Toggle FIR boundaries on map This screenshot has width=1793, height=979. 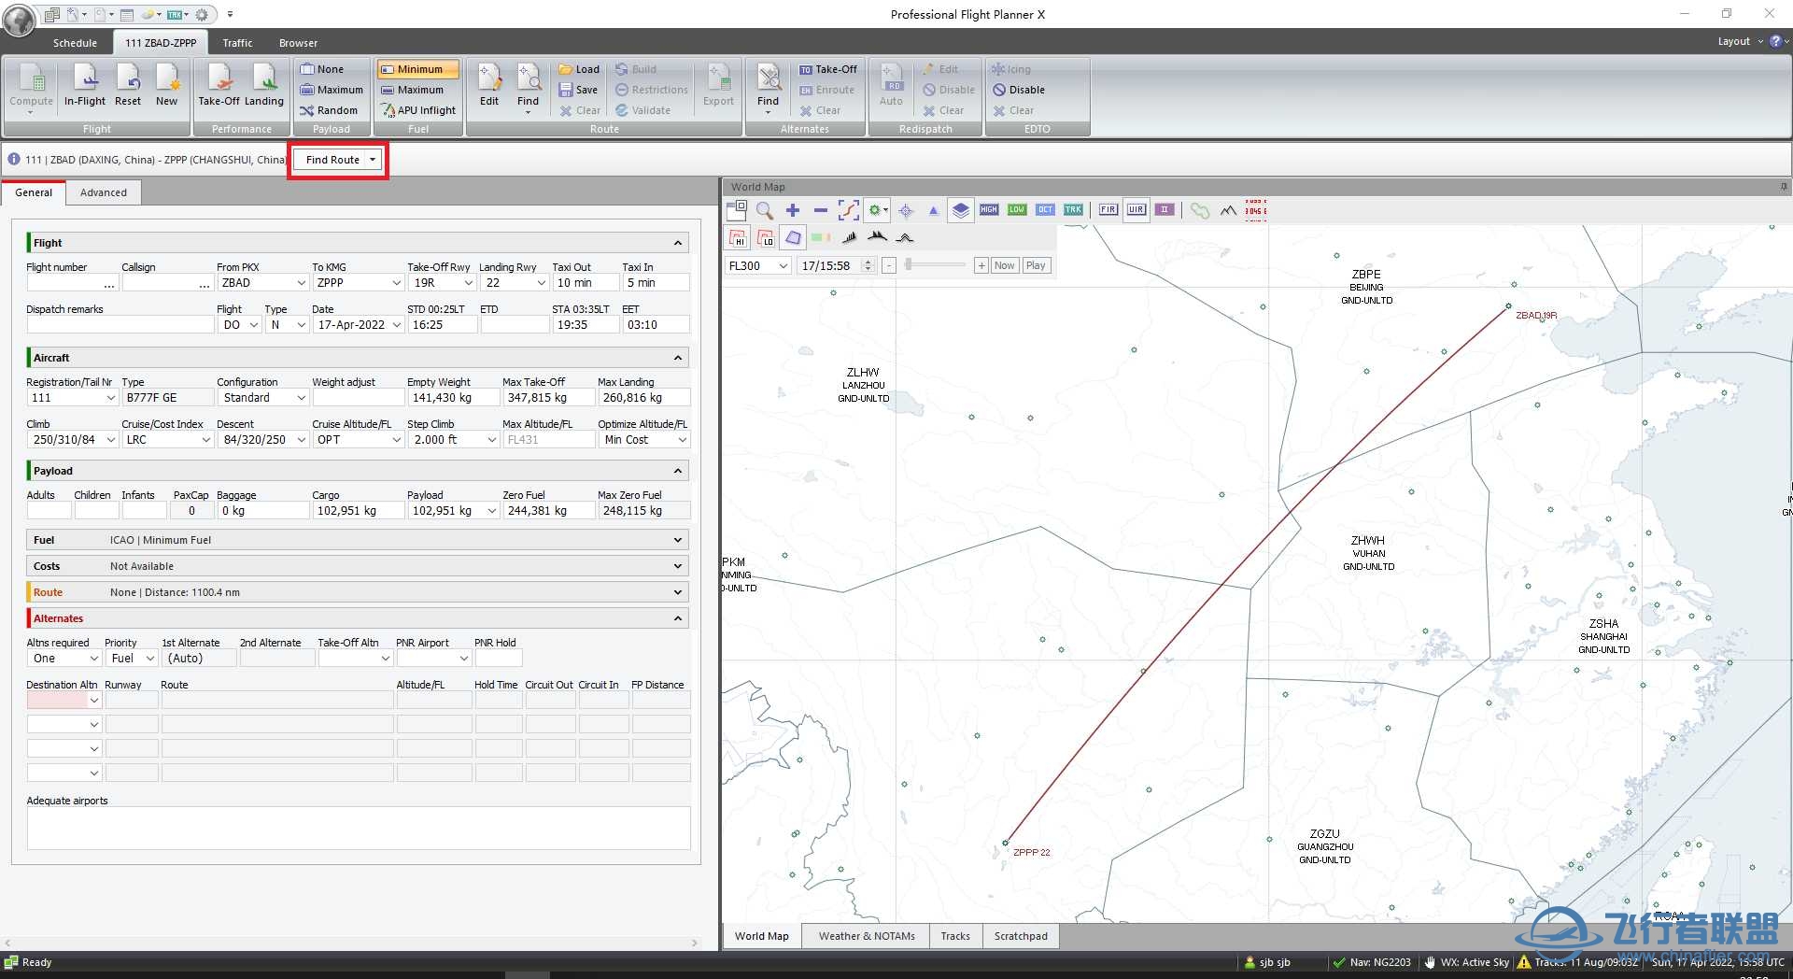1108,209
